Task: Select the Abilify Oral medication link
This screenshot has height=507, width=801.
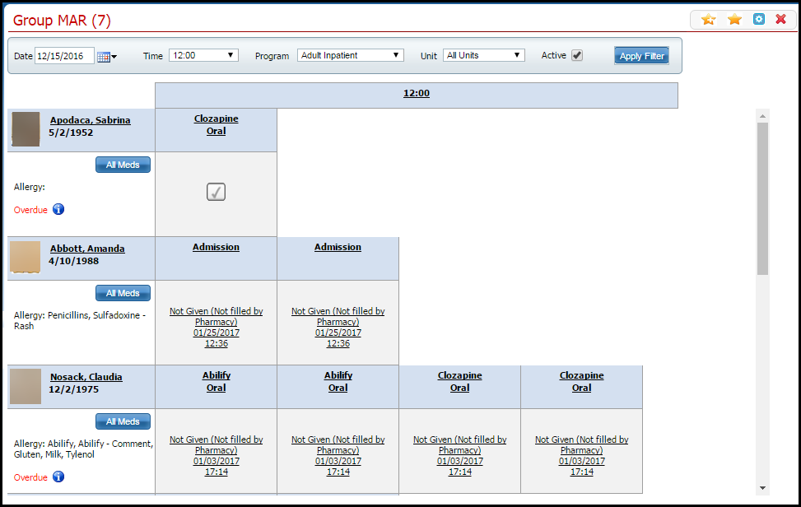Action: (x=216, y=381)
